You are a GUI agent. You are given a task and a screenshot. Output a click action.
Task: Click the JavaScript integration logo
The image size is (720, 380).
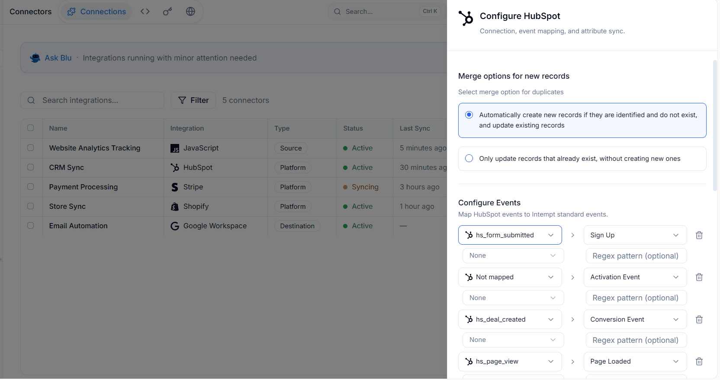[x=175, y=148]
